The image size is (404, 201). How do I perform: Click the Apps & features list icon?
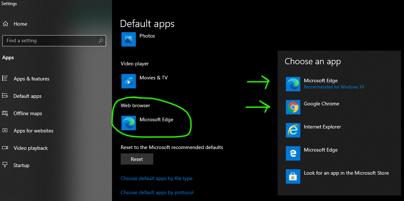click(x=5, y=78)
